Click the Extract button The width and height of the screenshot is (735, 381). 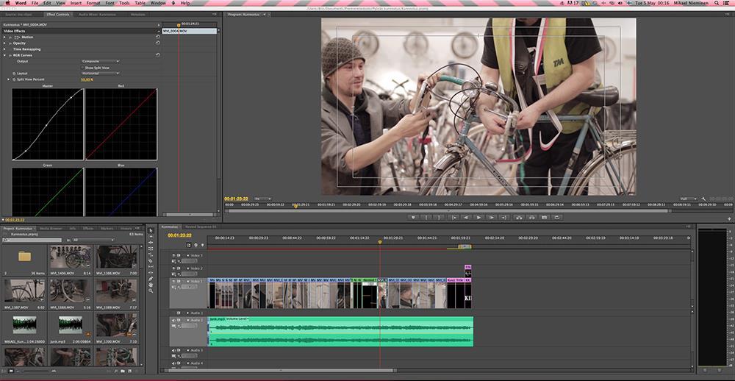[x=531, y=217]
